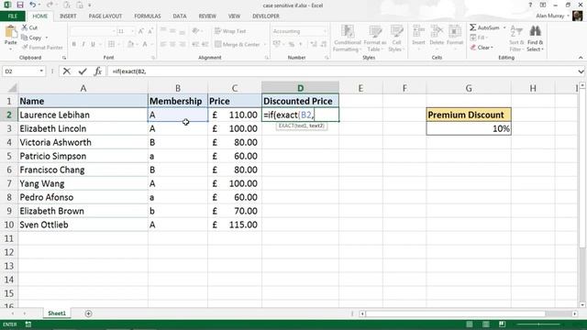This screenshot has height=330, width=587.
Task: Open Font Color A menu
Action: coord(147,44)
